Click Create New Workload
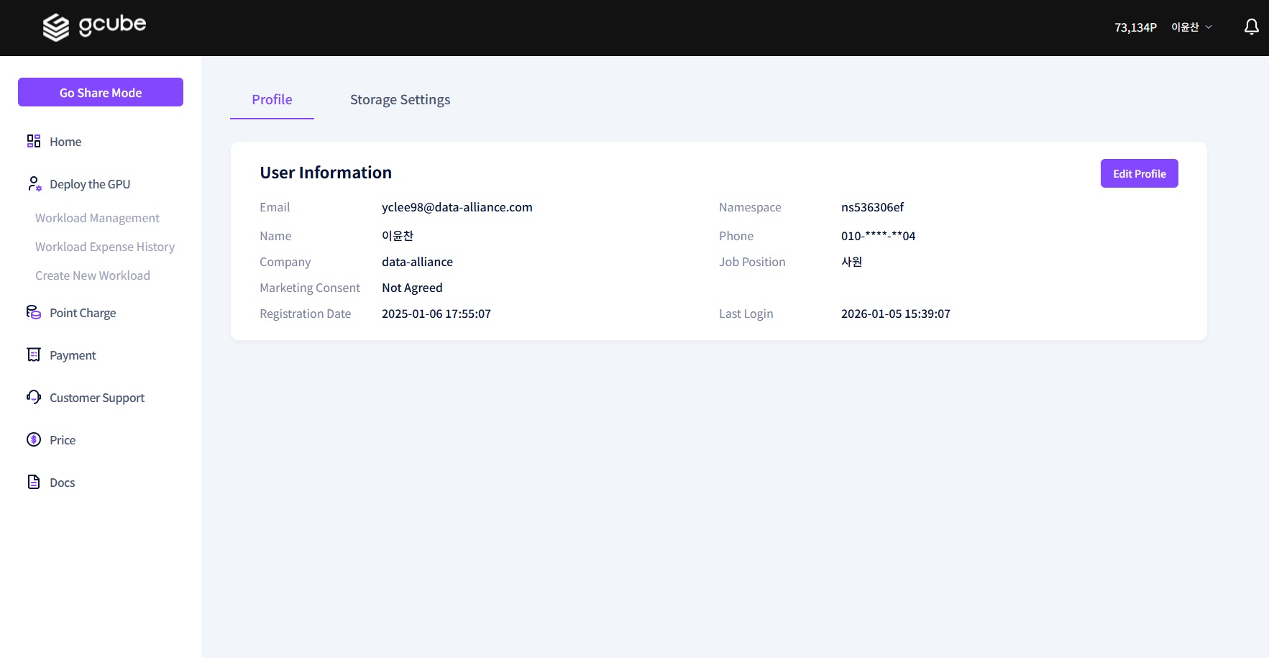The image size is (1269, 658). tap(93, 275)
